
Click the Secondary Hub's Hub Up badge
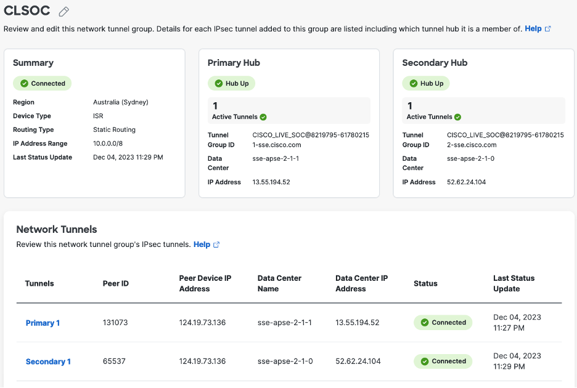[426, 83]
